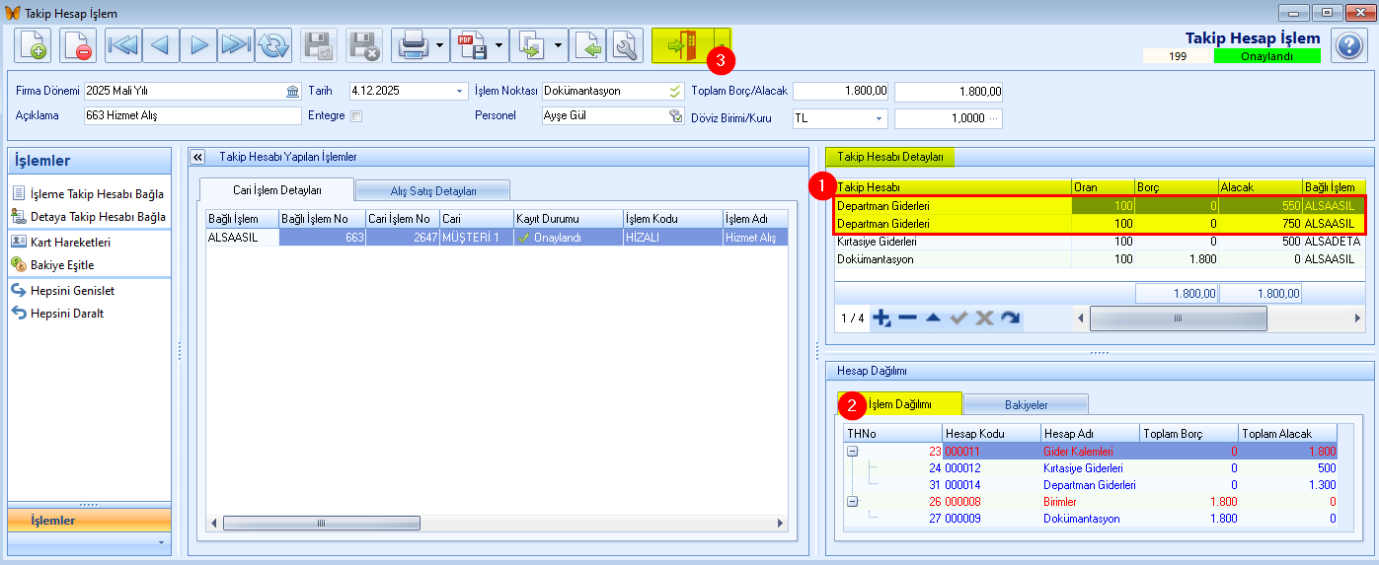
Task: Switch to Alış Satış Detayları tab
Action: (432, 190)
